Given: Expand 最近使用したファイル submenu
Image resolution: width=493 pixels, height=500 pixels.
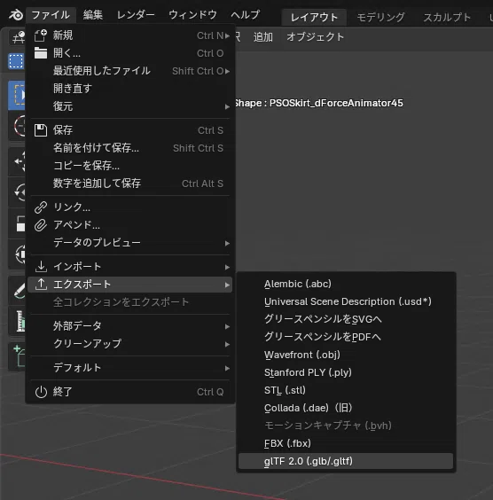Looking at the screenshot, I should (130, 71).
